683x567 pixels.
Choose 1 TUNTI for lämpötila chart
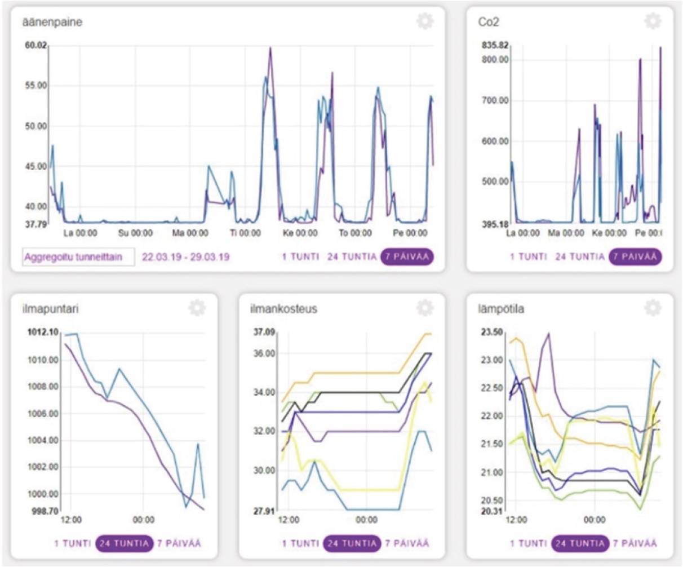point(528,544)
